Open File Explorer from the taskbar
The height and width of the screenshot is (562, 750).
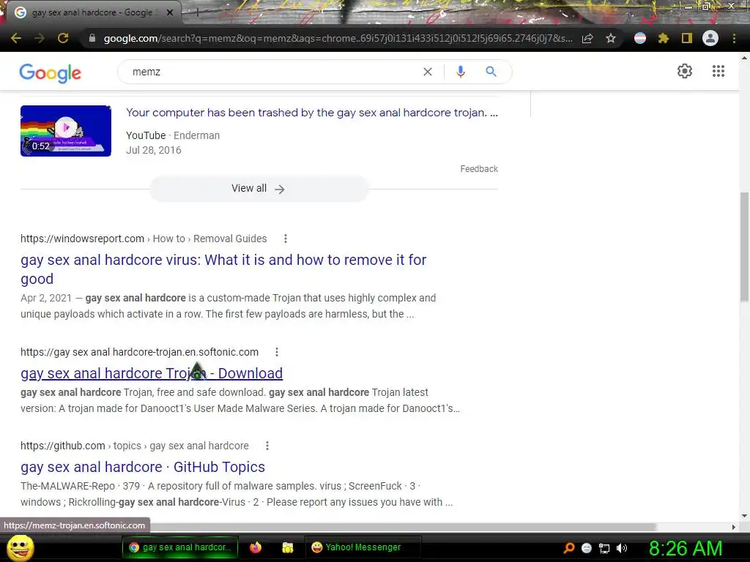pyautogui.click(x=287, y=547)
